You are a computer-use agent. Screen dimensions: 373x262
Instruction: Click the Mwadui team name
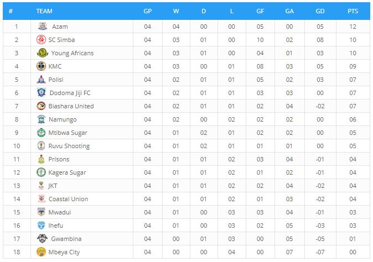point(60,212)
